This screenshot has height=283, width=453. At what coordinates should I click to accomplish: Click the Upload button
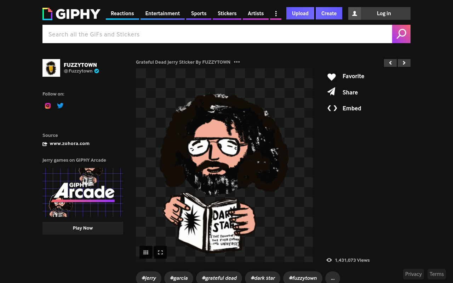pyautogui.click(x=300, y=13)
